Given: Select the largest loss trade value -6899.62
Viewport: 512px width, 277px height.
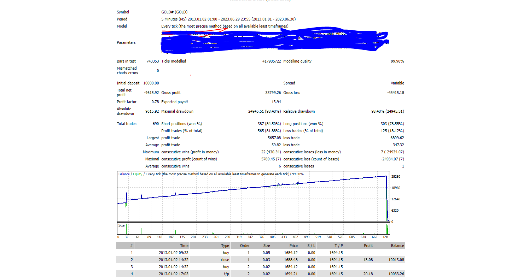Looking at the screenshot, I should click(x=397, y=138).
